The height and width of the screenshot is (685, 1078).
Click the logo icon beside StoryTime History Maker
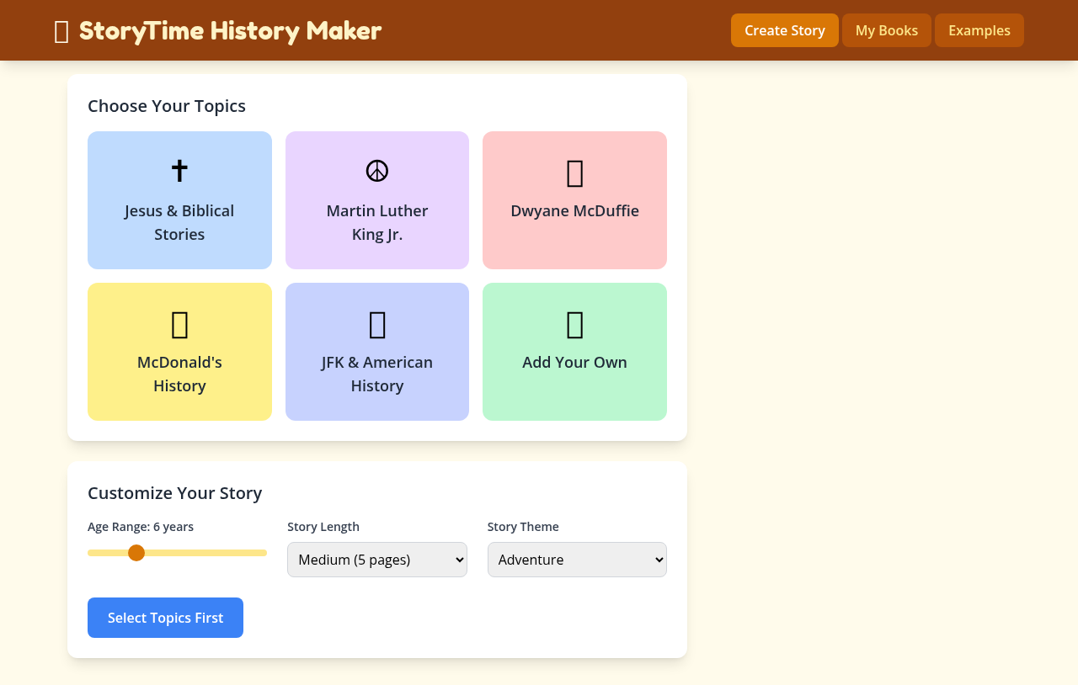[61, 31]
